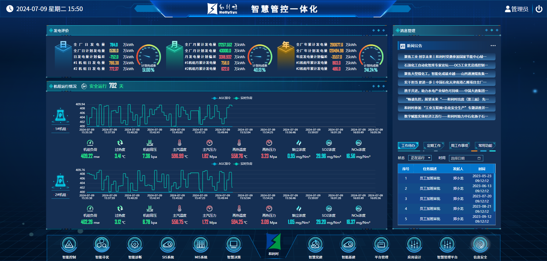Open the 选择日期 date picker

(x=466, y=158)
